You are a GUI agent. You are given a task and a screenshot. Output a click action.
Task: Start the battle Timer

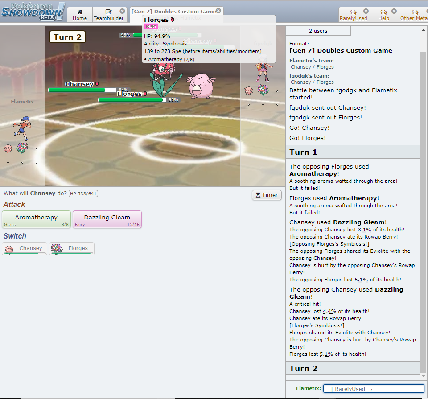[x=267, y=195]
